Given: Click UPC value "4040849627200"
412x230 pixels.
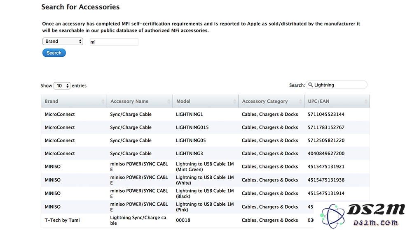Looking at the screenshot, I should (326, 154).
